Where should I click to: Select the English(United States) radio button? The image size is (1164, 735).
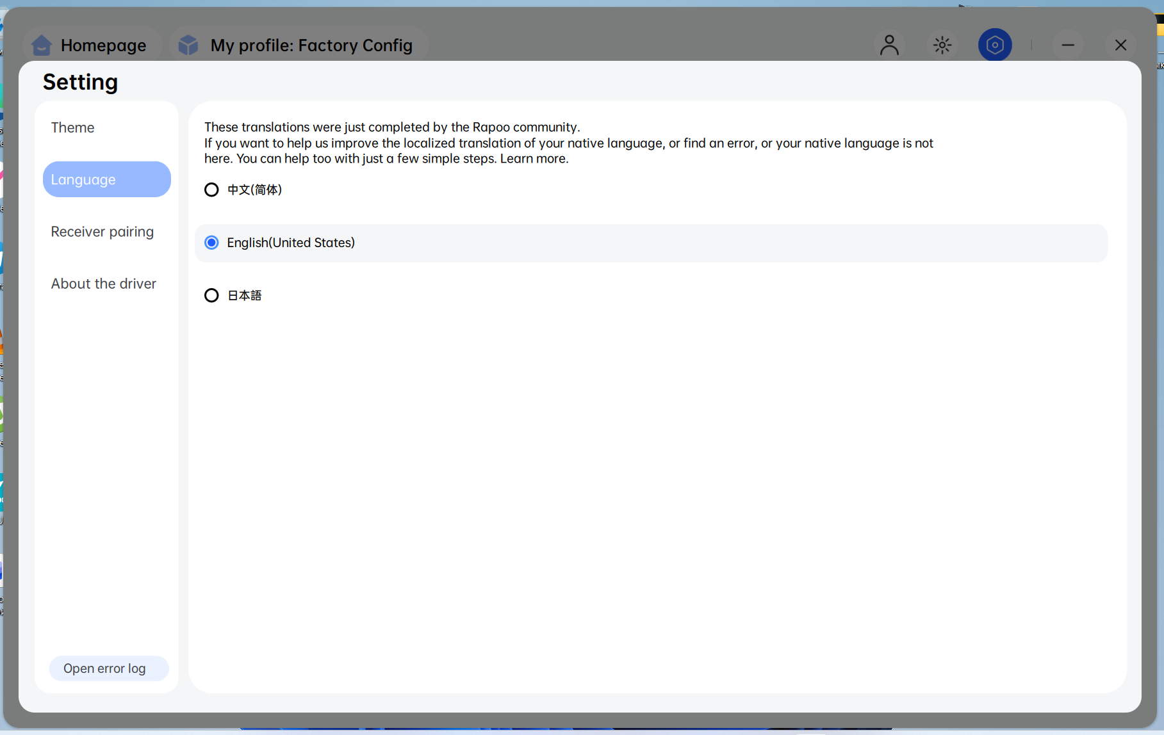coord(211,243)
